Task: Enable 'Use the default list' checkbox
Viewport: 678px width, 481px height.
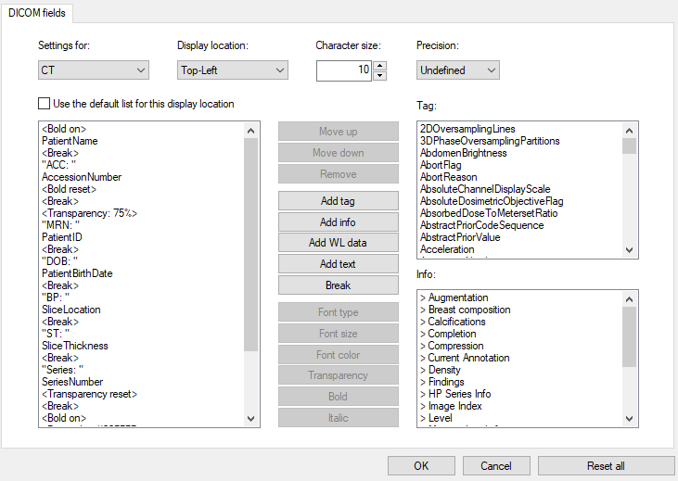Action: point(45,104)
